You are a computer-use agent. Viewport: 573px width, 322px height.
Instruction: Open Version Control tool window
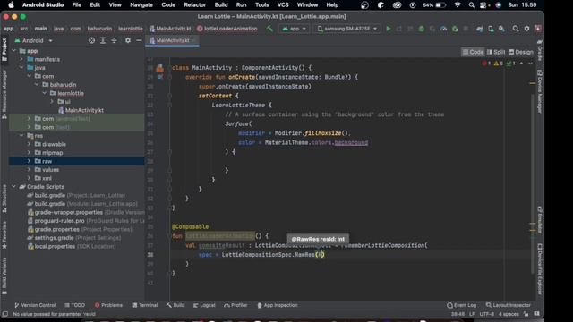point(35,305)
